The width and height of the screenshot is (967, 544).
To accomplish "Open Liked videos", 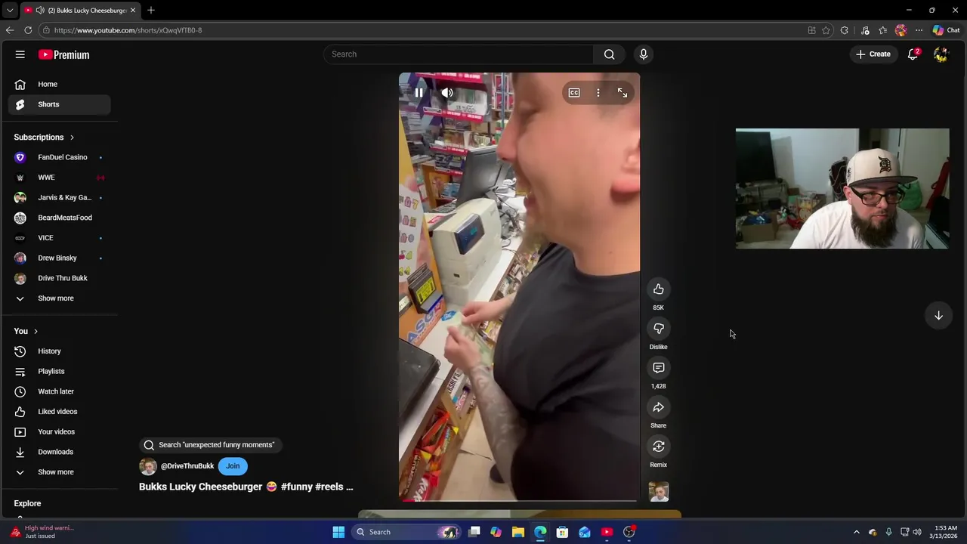I will click(59, 412).
